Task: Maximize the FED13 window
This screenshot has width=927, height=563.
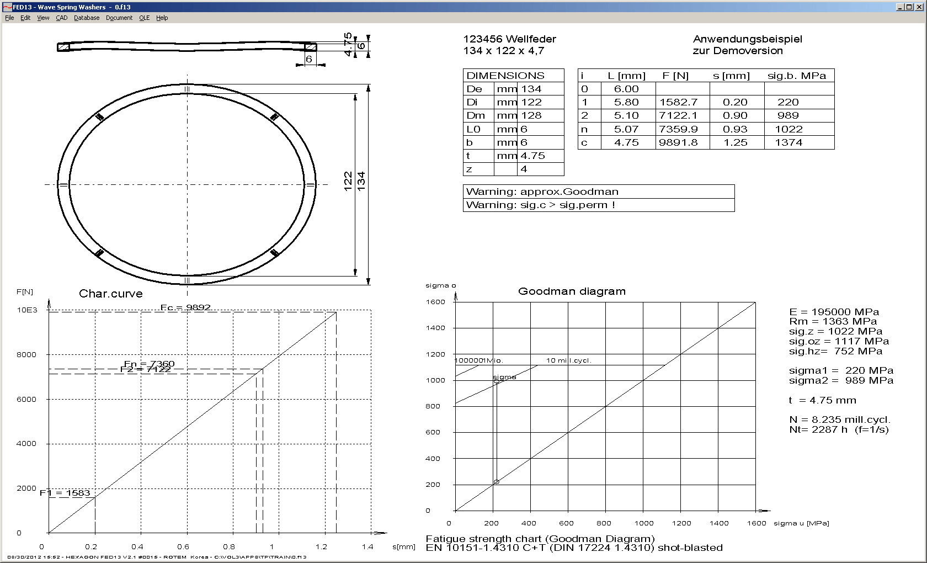Action: click(x=909, y=7)
